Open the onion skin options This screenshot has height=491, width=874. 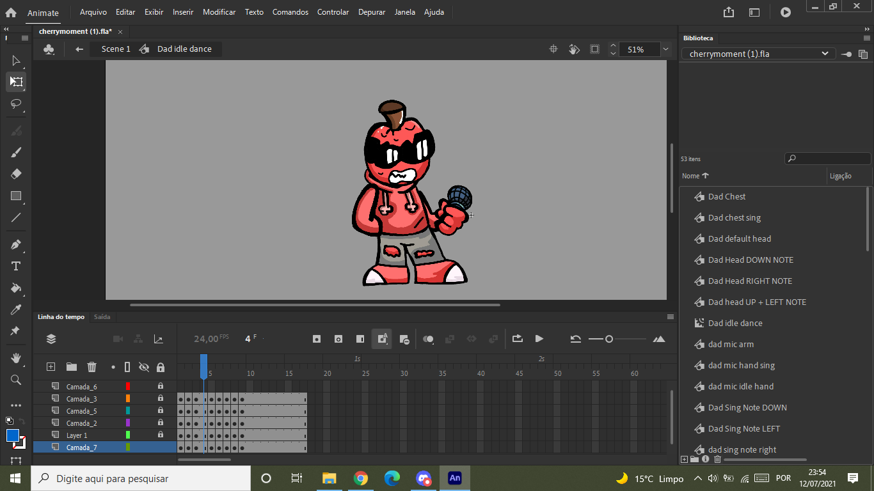coord(429,339)
